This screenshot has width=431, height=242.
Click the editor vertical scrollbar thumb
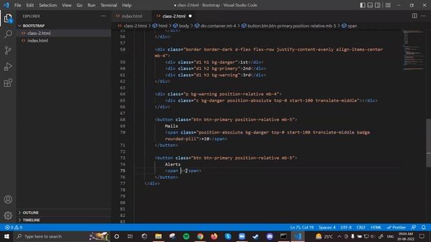tap(428, 143)
